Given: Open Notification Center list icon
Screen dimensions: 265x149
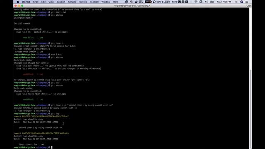Looking at the screenshot, I should click(247, 2).
